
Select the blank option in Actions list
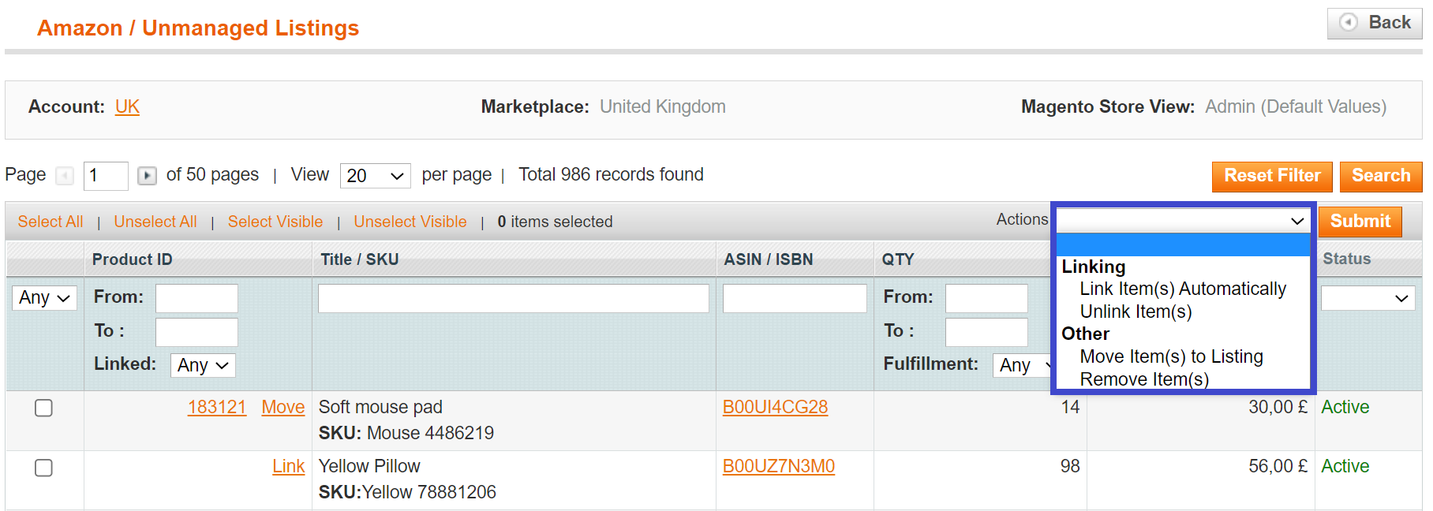1183,244
